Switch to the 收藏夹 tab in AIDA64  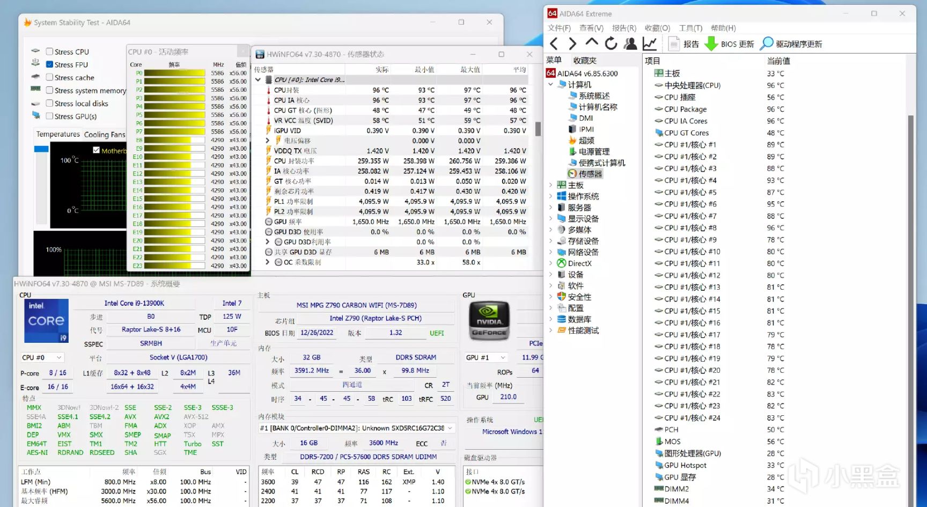(584, 61)
